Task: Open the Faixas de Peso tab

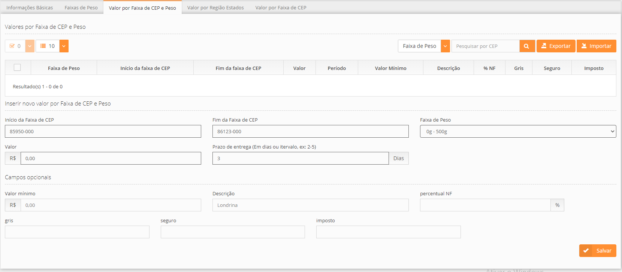Action: coord(81,7)
